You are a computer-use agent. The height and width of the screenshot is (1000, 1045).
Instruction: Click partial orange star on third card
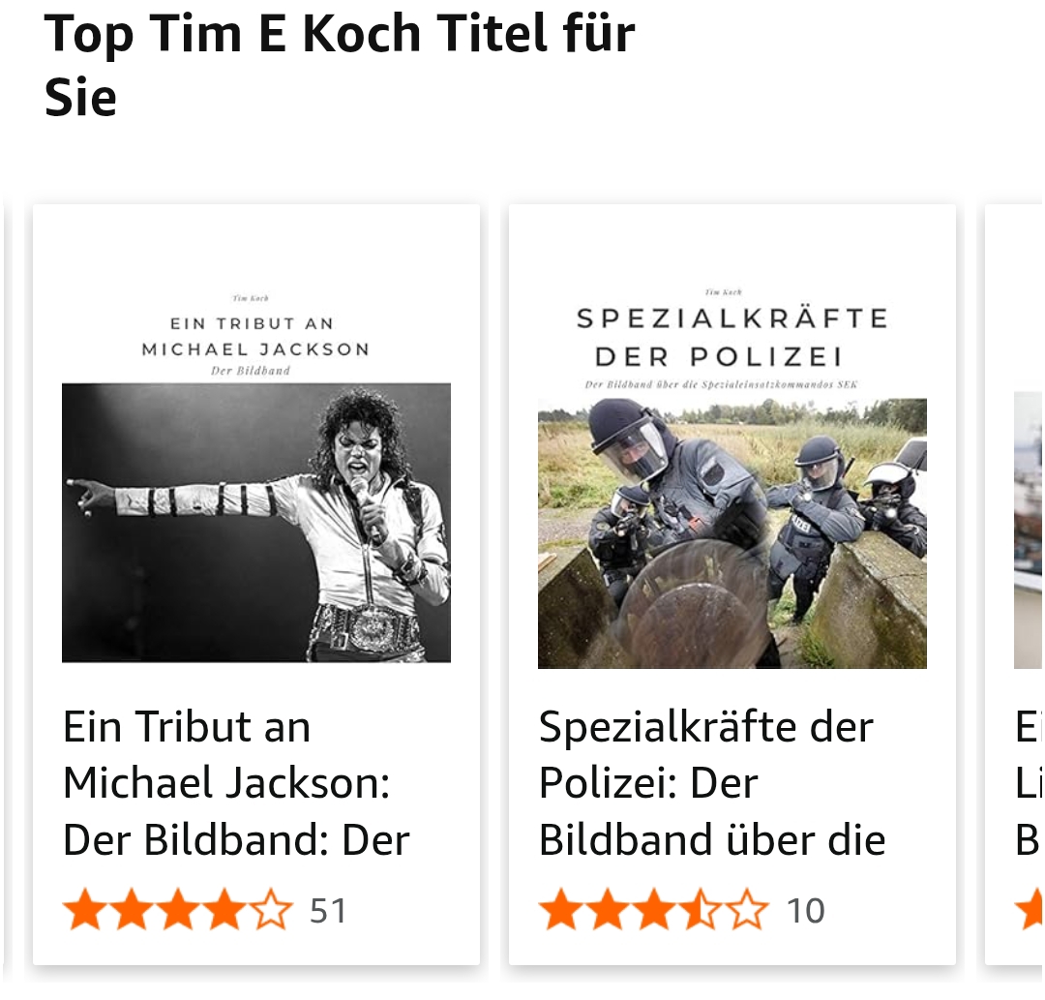[x=1030, y=911]
